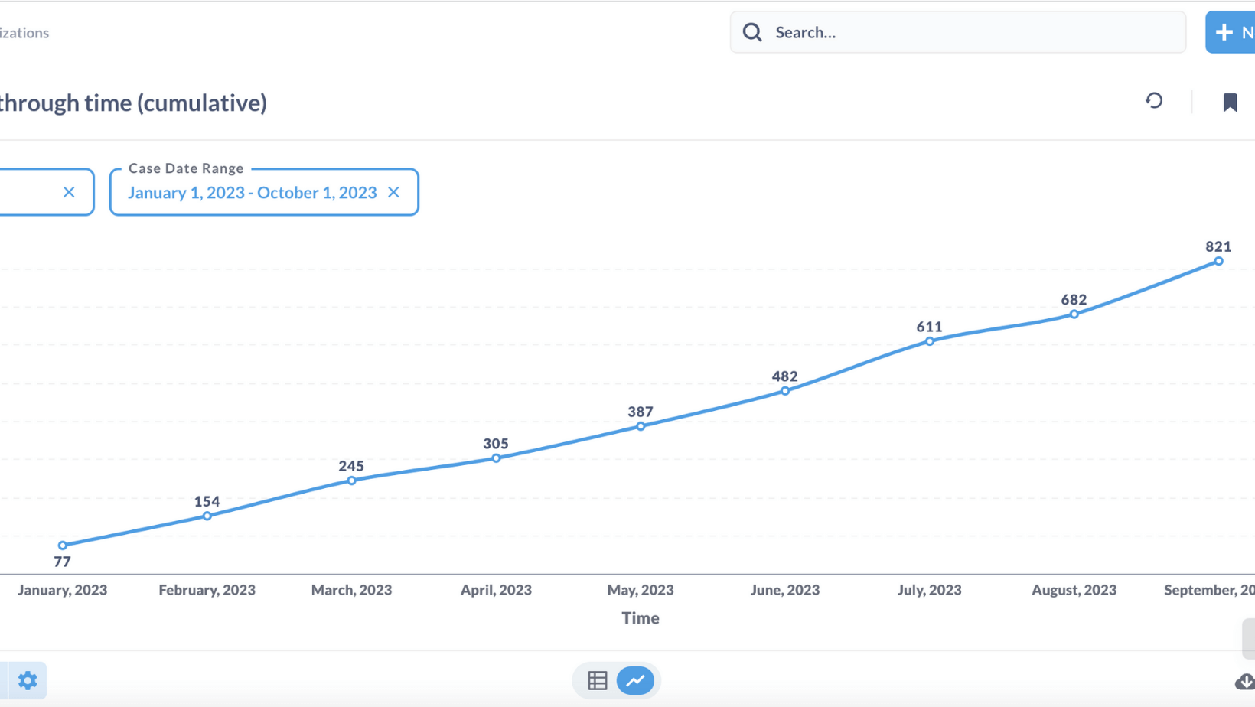This screenshot has width=1255, height=707.
Task: Click the magnifying glass search icon
Action: (752, 32)
